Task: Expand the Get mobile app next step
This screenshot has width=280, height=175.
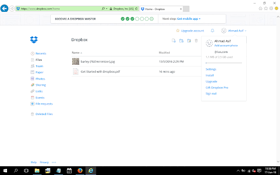Action: (x=189, y=19)
